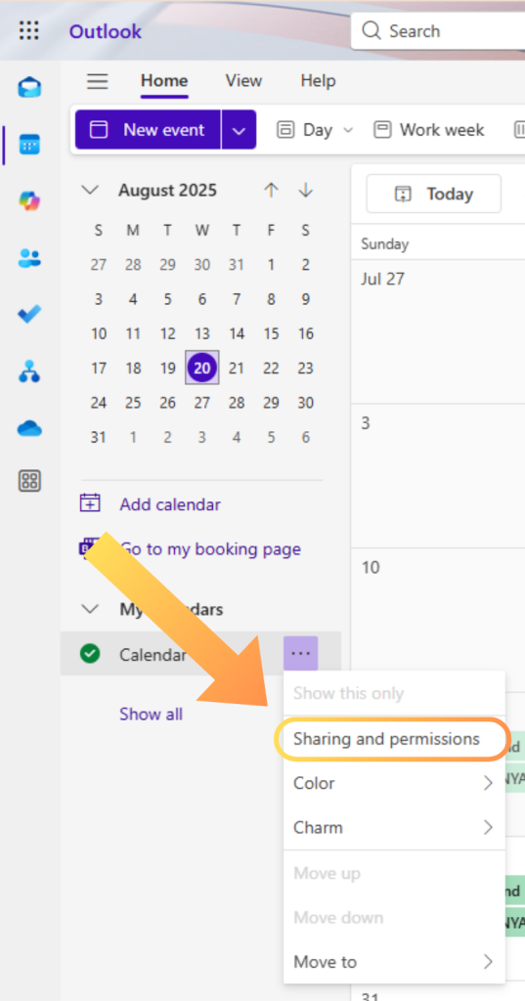Viewport: 525px width, 1001px height.
Task: Open the To Do checkmark icon
Action: (29, 314)
